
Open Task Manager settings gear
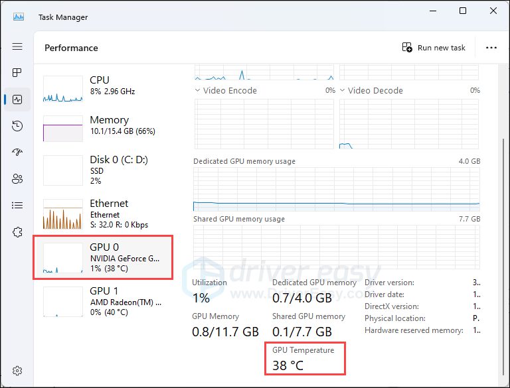[17, 371]
